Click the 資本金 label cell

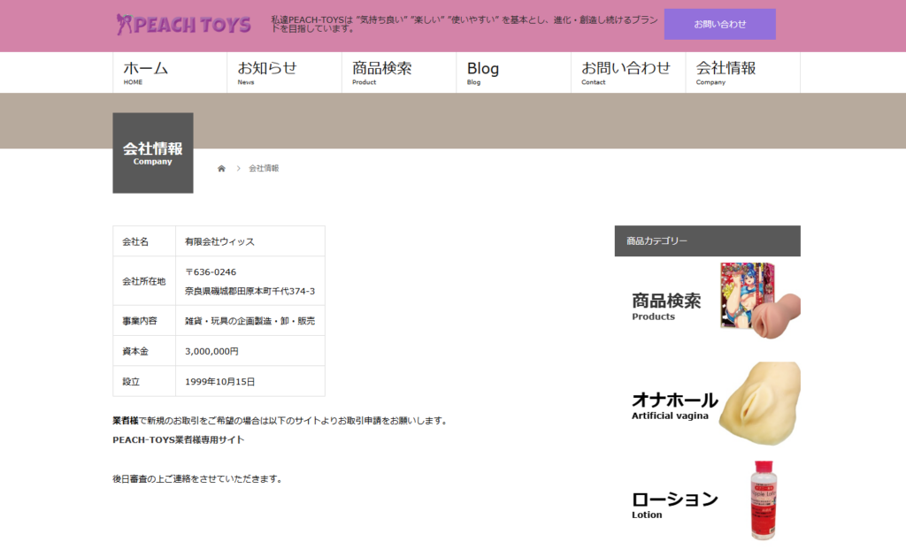[144, 352]
